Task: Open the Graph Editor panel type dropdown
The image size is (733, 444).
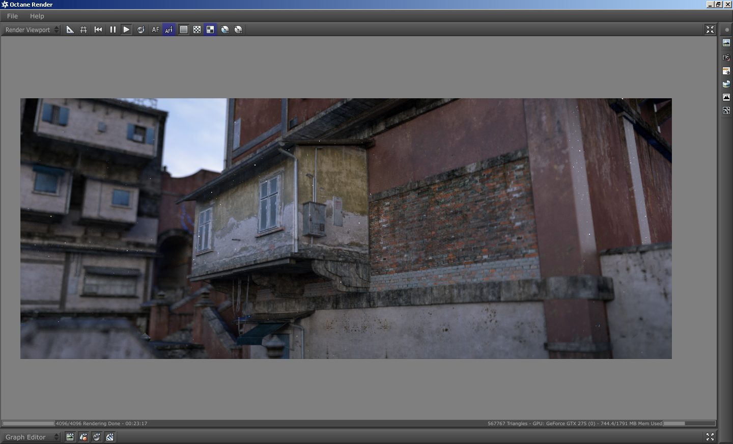Action: coord(32,437)
